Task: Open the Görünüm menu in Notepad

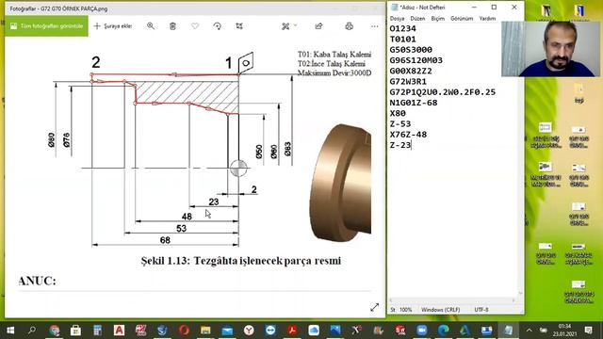Action: 462,19
